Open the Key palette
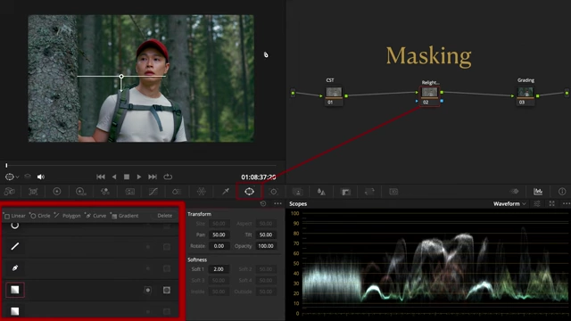This screenshot has width=571, height=321. tap(345, 192)
